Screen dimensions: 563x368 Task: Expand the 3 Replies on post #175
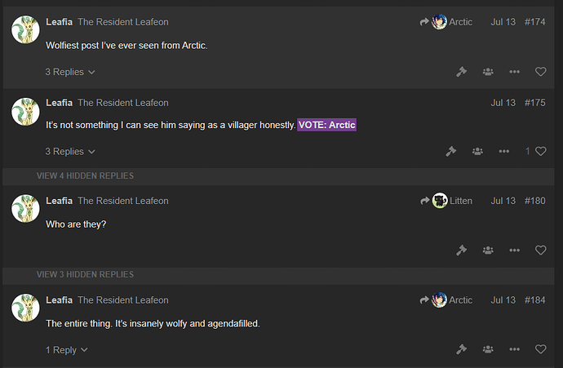pos(70,151)
